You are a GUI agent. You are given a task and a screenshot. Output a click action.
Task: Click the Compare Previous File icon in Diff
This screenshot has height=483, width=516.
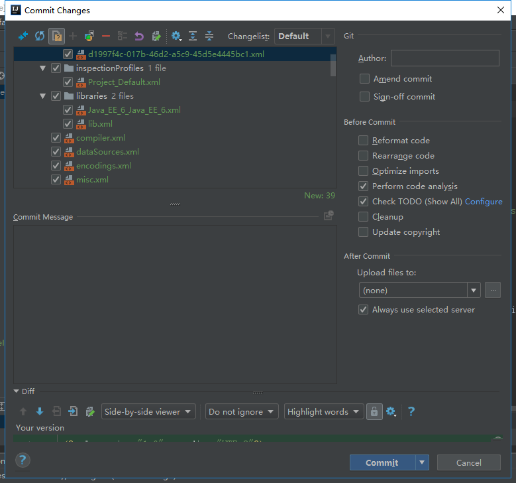[x=56, y=411]
